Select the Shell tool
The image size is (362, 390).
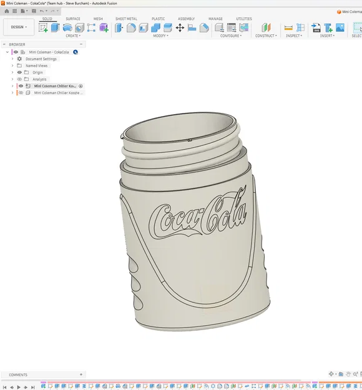[144, 27]
